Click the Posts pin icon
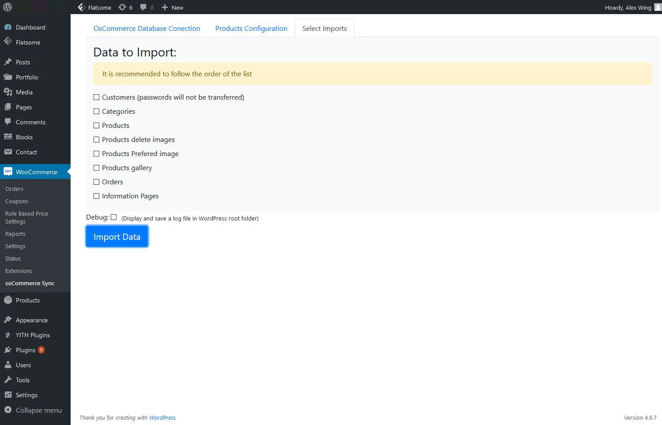The width and height of the screenshot is (662, 425). 8,62
